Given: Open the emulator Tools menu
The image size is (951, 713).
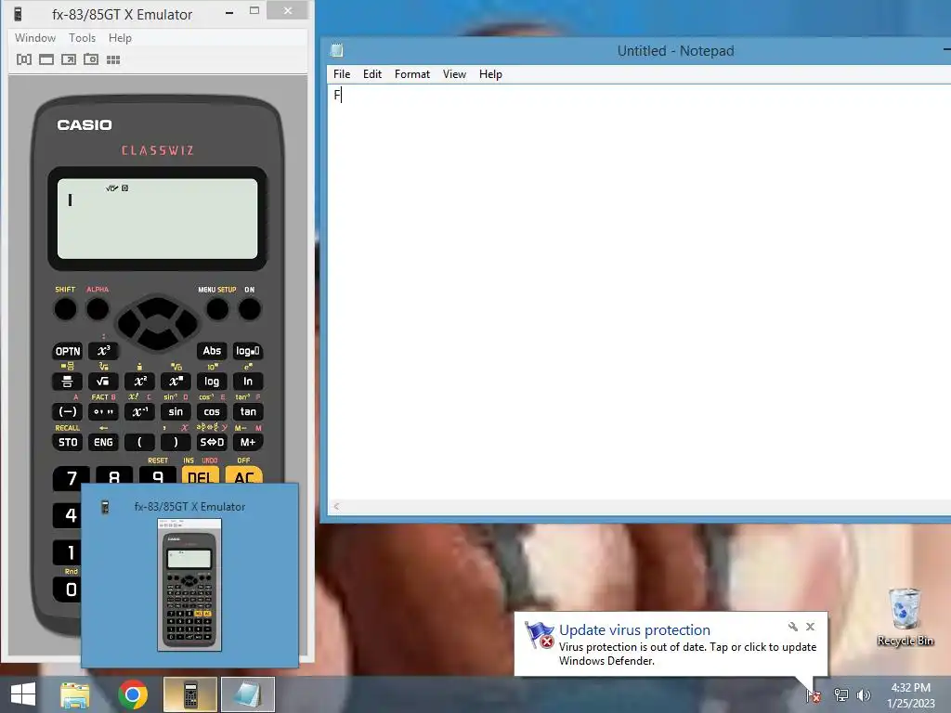Looking at the screenshot, I should coord(82,37).
